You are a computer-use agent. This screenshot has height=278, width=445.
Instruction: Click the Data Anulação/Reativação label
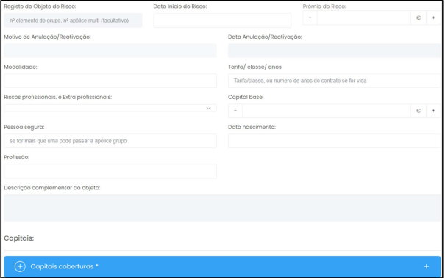265,37
